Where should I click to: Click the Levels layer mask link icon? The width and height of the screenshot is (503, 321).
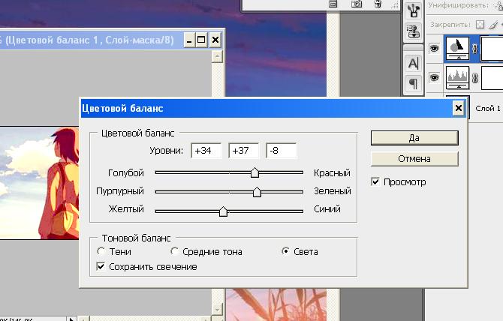(x=475, y=78)
